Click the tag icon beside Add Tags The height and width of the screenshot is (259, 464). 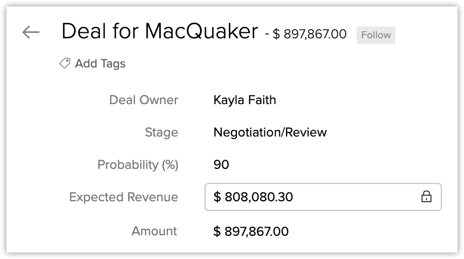pos(65,64)
